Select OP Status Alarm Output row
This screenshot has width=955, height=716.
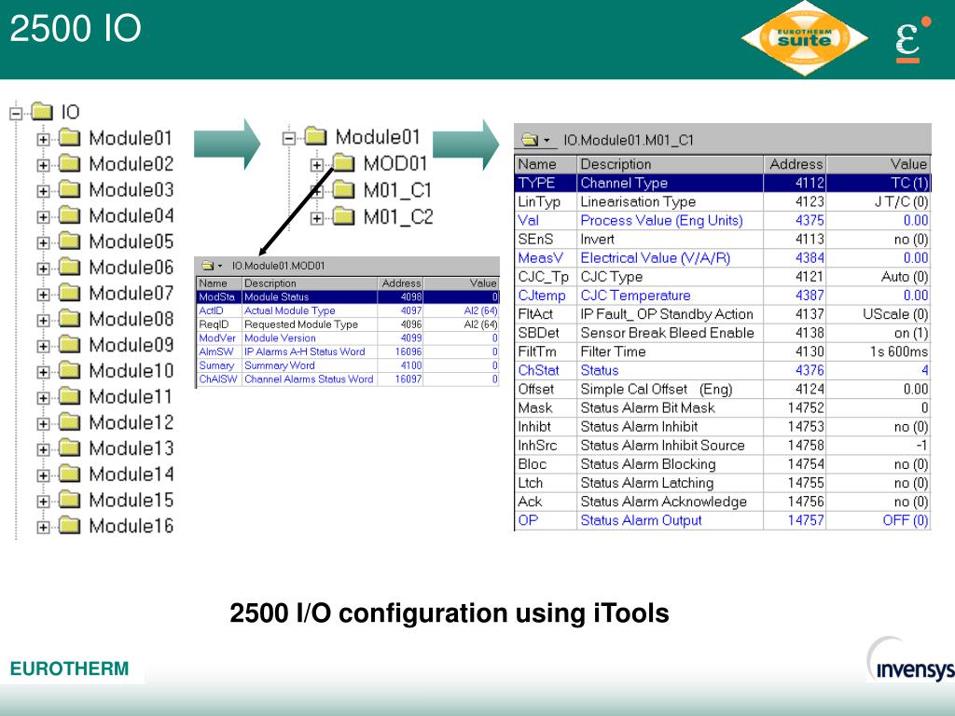[723, 520]
